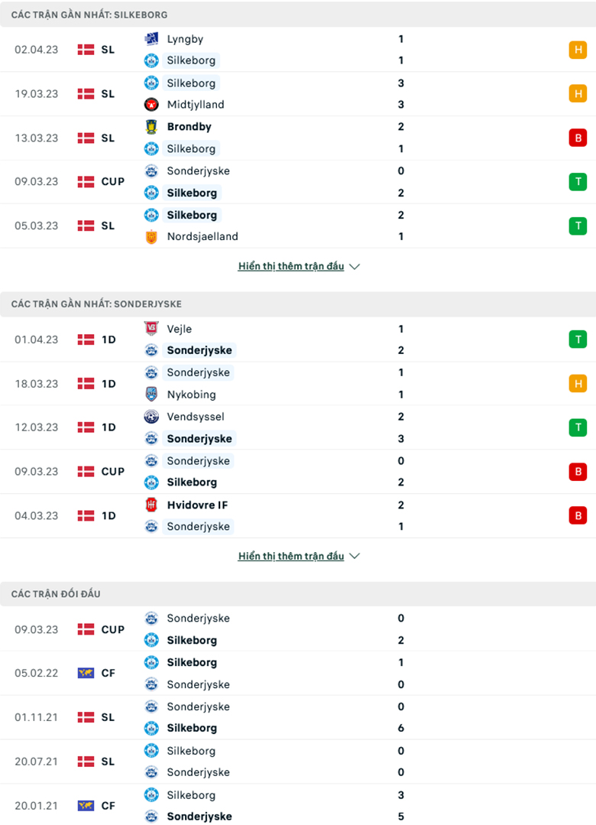Click the score 6 on the 01.11.21 match
The image size is (596, 825).
(x=400, y=728)
